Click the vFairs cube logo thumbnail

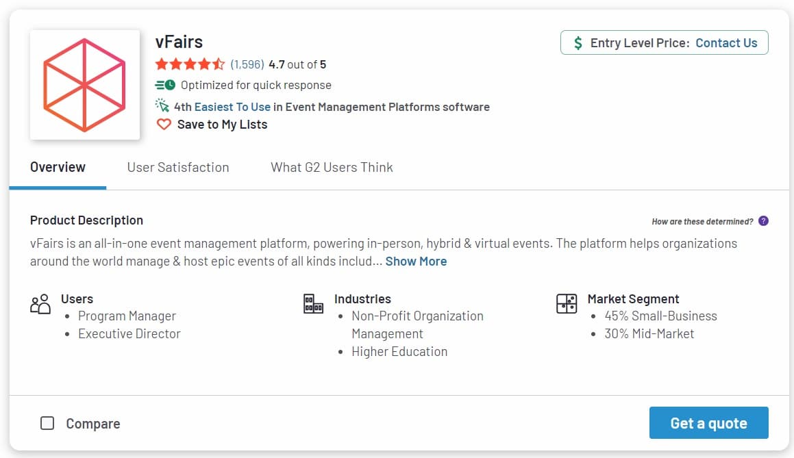[84, 84]
